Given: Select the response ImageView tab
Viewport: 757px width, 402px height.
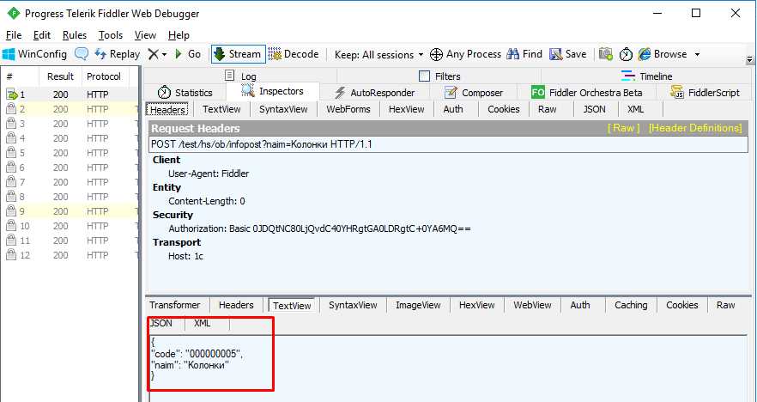Looking at the screenshot, I should pyautogui.click(x=418, y=305).
